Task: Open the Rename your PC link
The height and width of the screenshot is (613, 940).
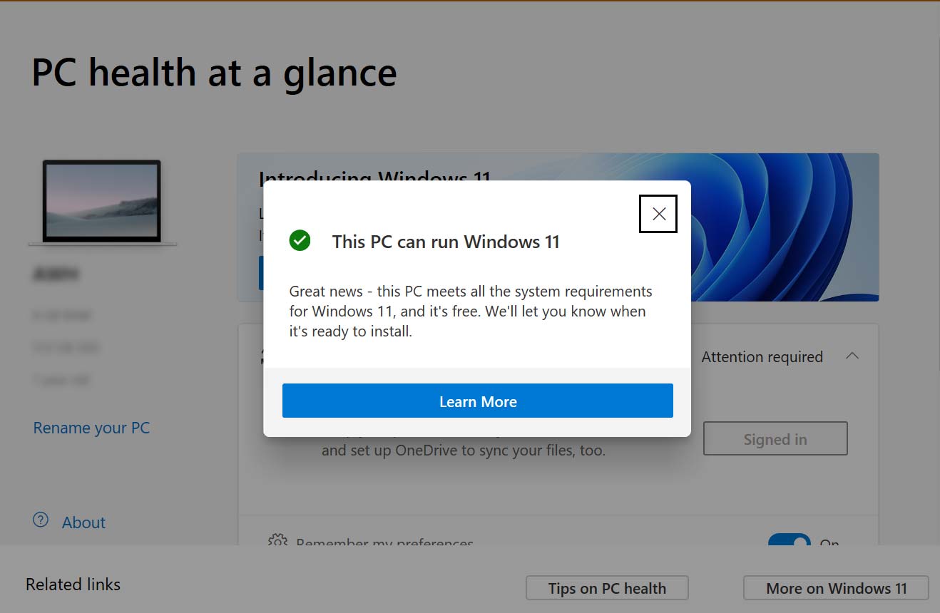Action: click(x=91, y=428)
